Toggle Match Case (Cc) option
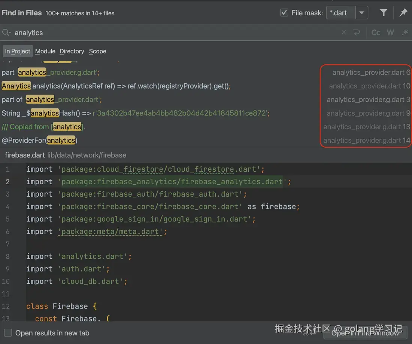Viewport: 412px width, 344px height. (x=375, y=33)
